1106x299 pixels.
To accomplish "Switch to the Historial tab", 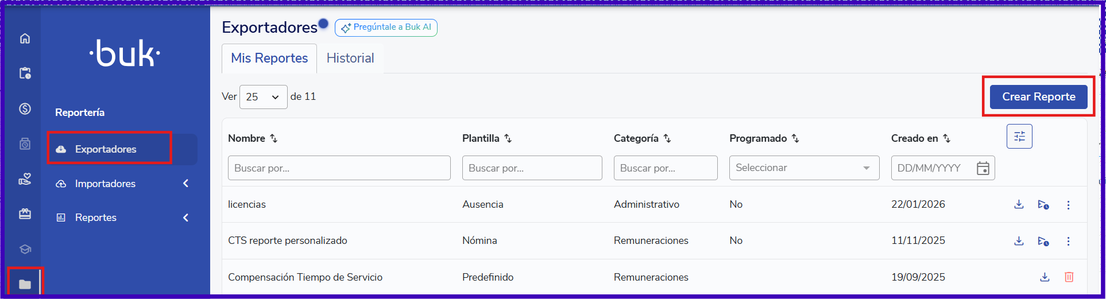I will point(350,59).
